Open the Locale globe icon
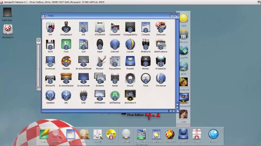Image resolution: width=261 pixels, height=146 pixels. coord(130,45)
